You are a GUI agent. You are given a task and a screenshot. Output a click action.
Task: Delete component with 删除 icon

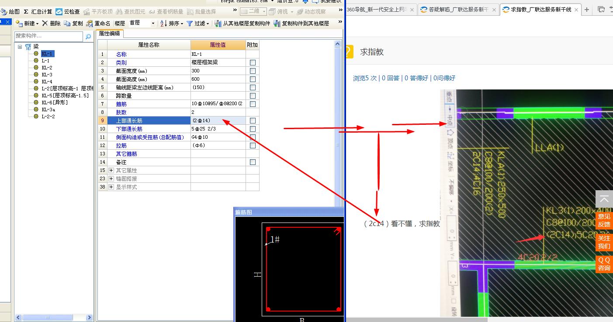click(x=45, y=23)
